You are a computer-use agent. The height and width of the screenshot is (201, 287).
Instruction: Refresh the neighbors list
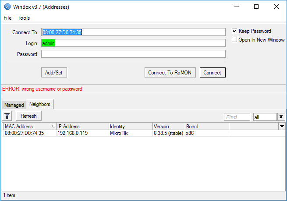coord(28,116)
